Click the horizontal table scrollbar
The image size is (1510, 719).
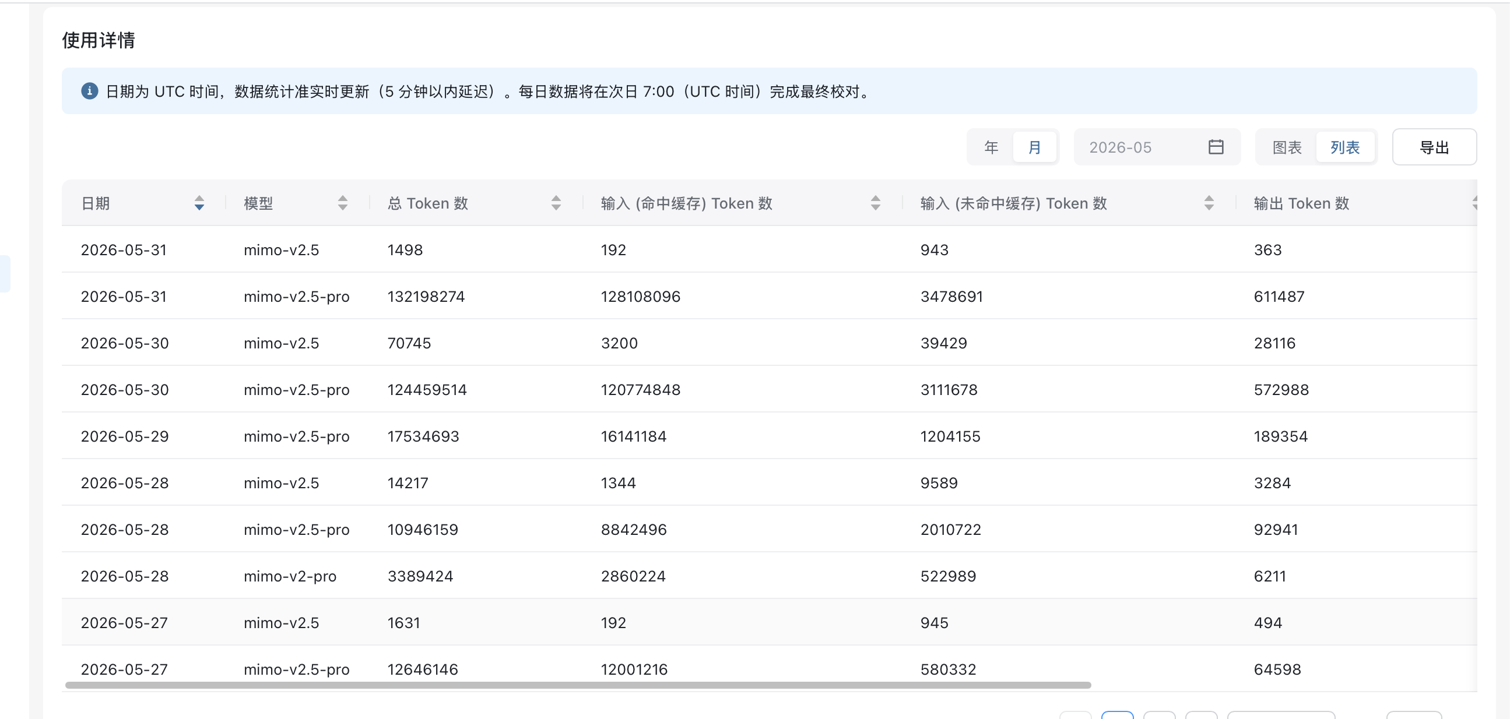tap(578, 685)
